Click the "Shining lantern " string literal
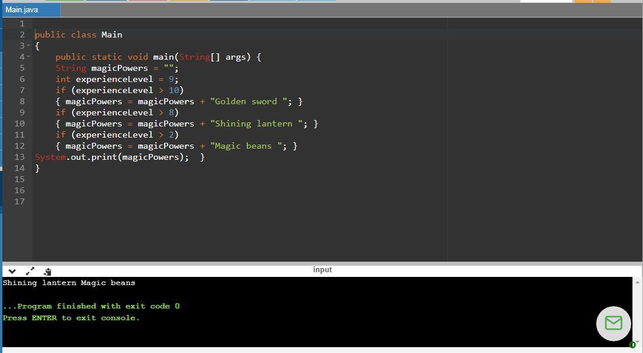This screenshot has height=353, width=643. coord(256,124)
